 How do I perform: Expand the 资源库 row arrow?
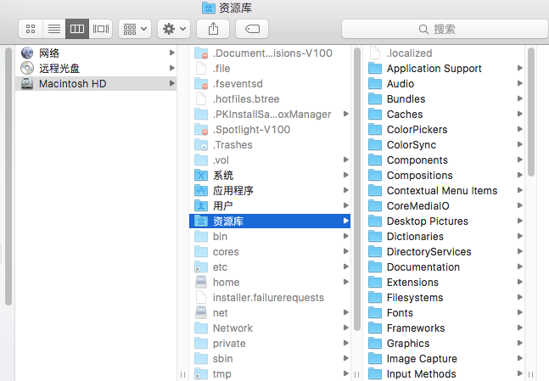click(346, 221)
